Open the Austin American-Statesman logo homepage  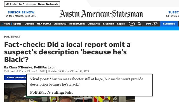coord(101,14)
